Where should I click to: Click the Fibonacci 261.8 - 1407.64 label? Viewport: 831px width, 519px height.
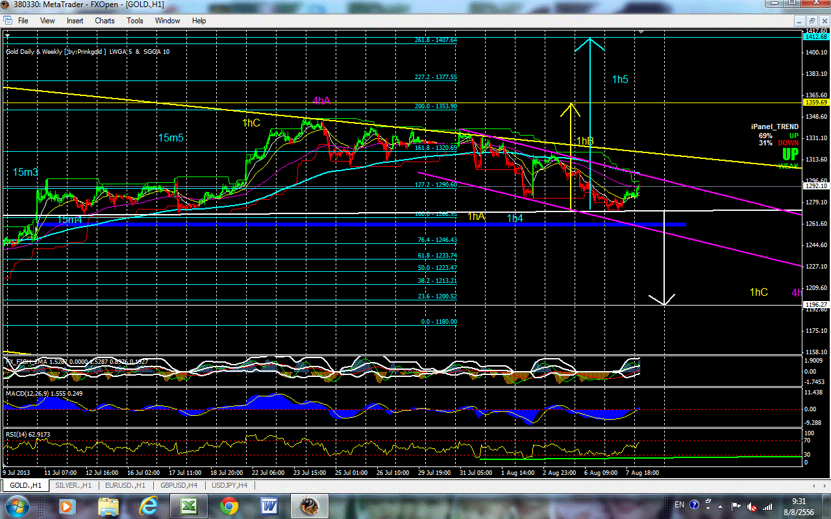[x=436, y=40]
